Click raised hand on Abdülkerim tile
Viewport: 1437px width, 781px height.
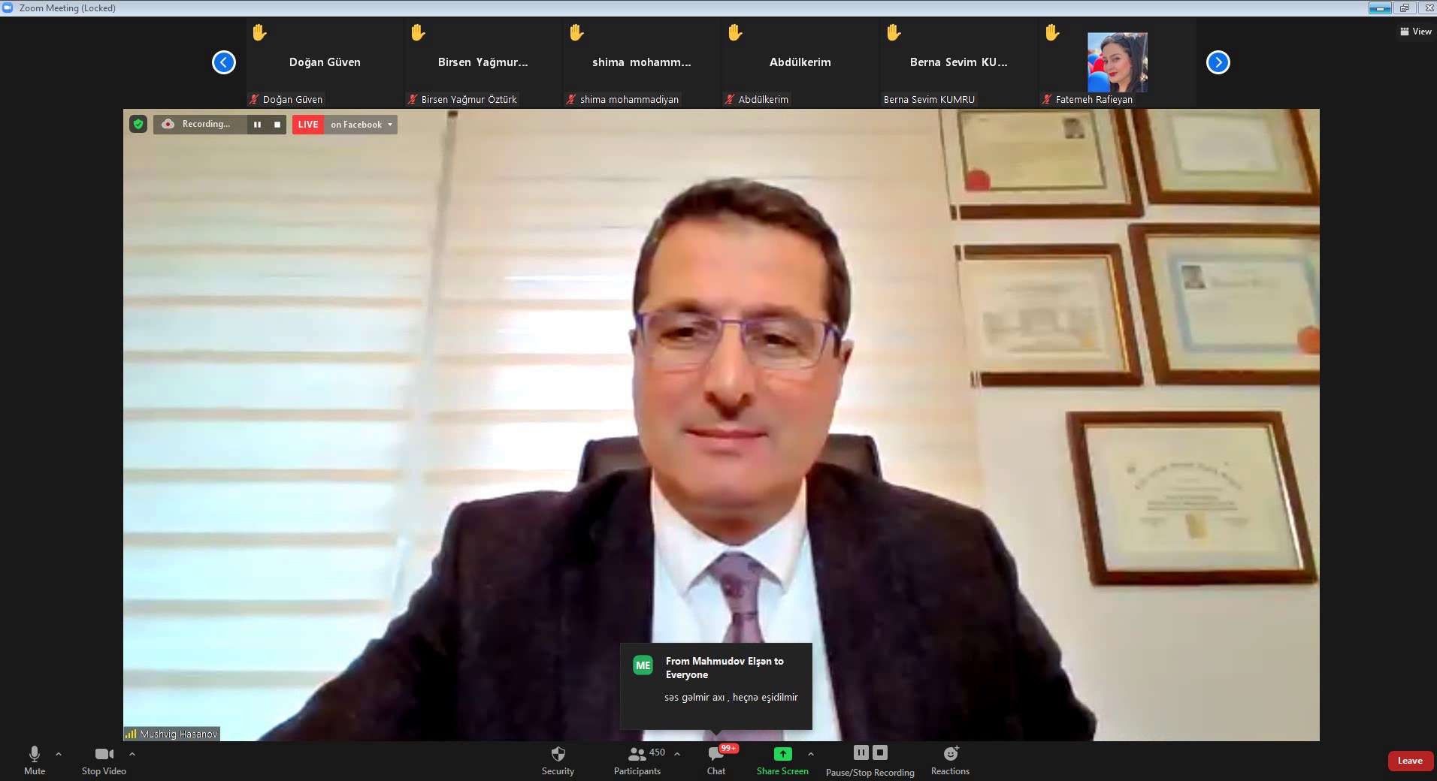tap(735, 32)
